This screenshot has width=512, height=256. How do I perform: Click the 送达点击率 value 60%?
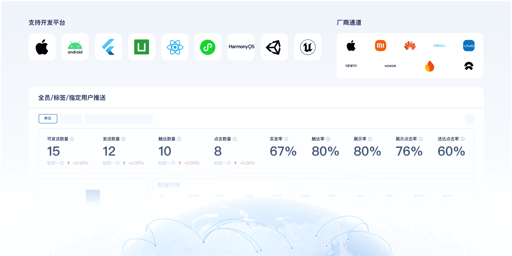(451, 151)
